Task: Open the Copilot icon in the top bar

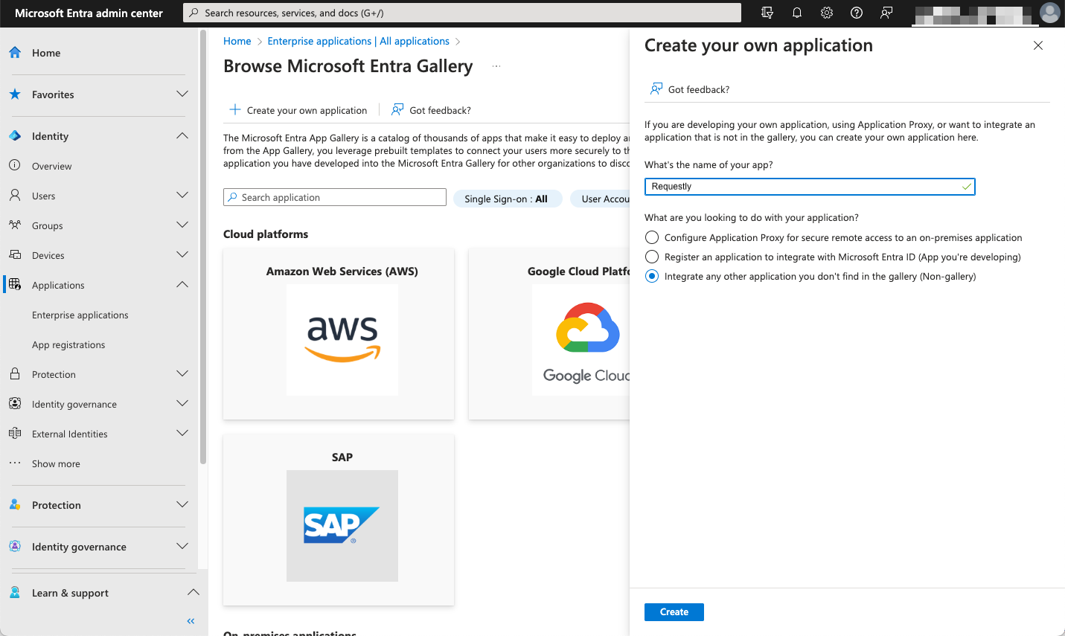Action: pos(767,13)
